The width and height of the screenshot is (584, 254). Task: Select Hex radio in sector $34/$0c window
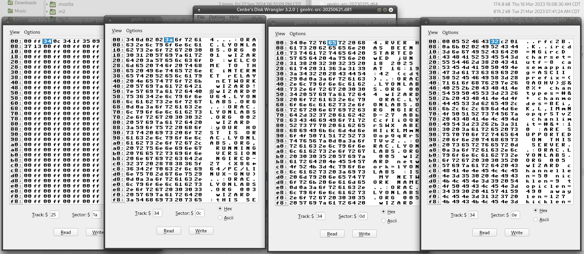coord(220,208)
